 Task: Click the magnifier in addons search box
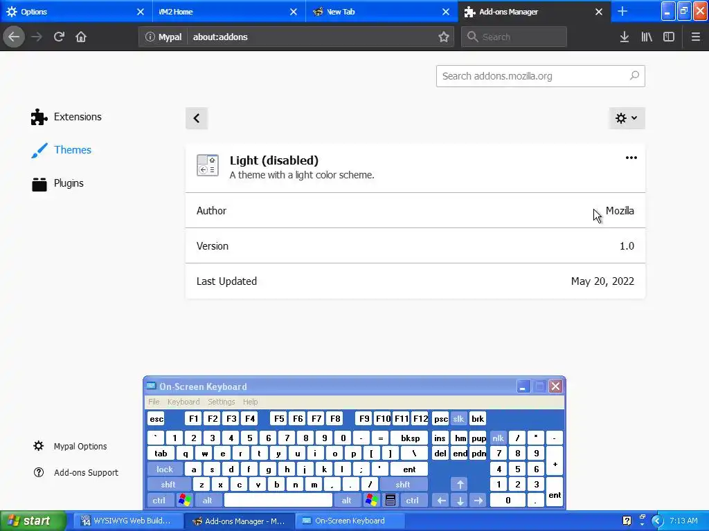pos(634,75)
